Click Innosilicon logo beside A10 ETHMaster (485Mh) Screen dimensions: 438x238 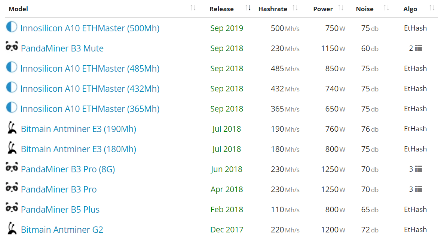12,67
